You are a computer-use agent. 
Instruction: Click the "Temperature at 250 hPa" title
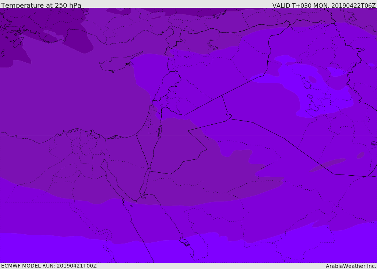coord(41,5)
